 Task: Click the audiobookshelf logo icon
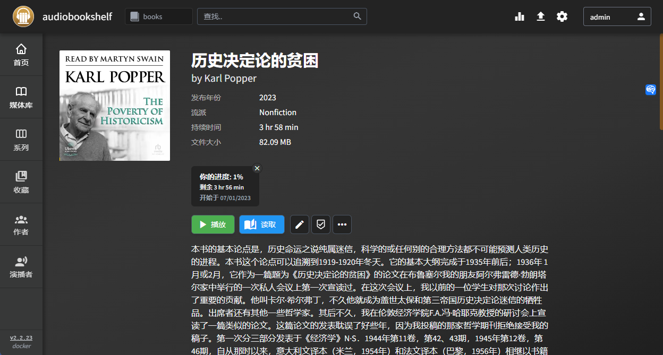coord(23,16)
